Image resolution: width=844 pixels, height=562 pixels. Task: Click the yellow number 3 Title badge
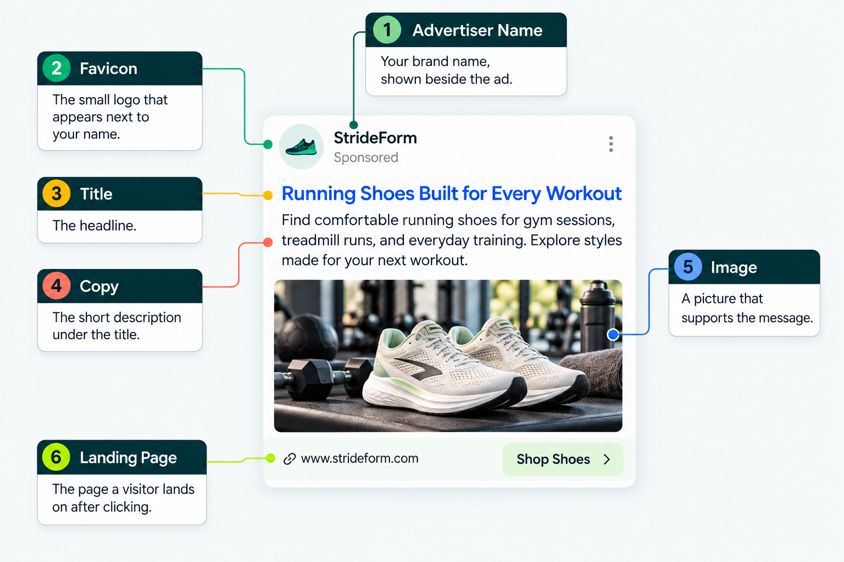pos(57,194)
